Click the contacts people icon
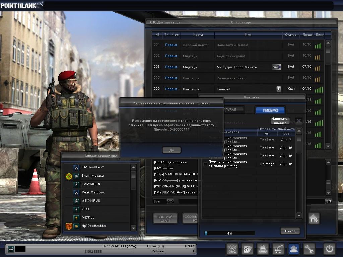Image resolution: width=343 pixels, height=257 pixels. point(294,249)
